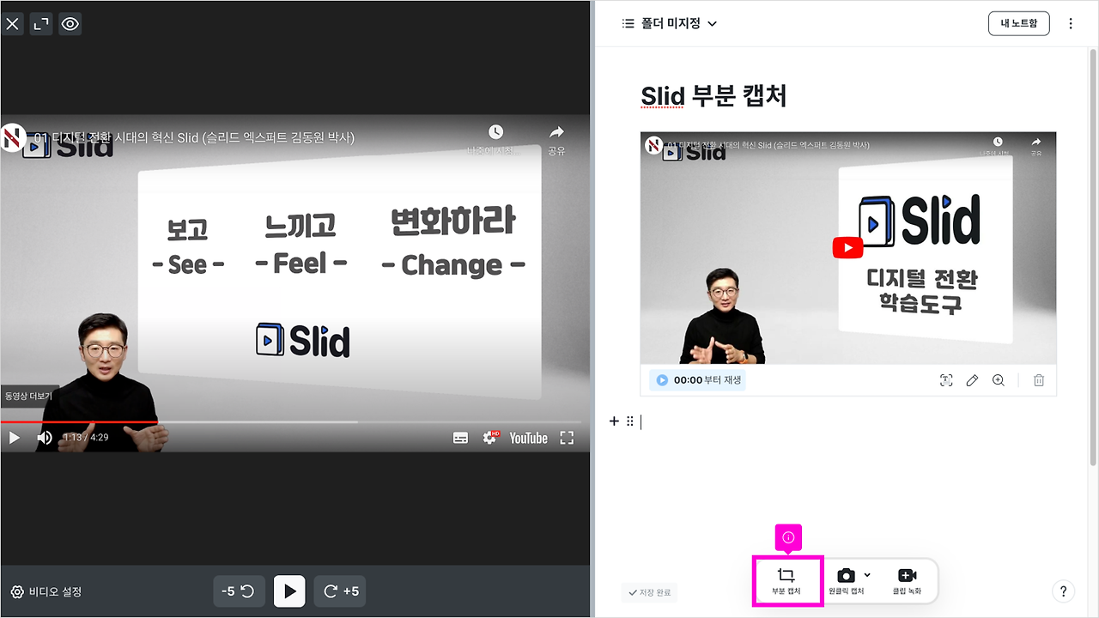The height and width of the screenshot is (618, 1099).
Task: Play the capture from 00:00 via 부터 재생
Action: 696,379
